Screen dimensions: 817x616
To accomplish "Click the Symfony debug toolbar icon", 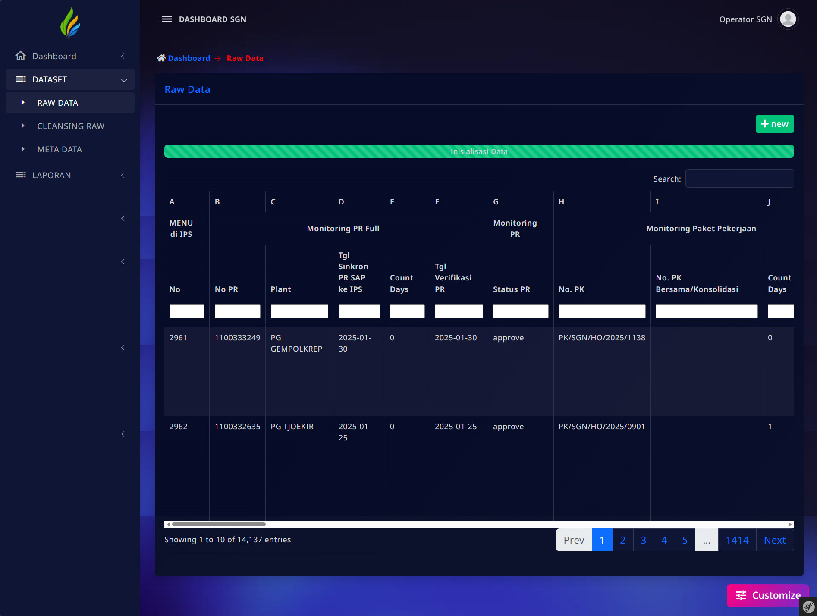I will pos(808,607).
